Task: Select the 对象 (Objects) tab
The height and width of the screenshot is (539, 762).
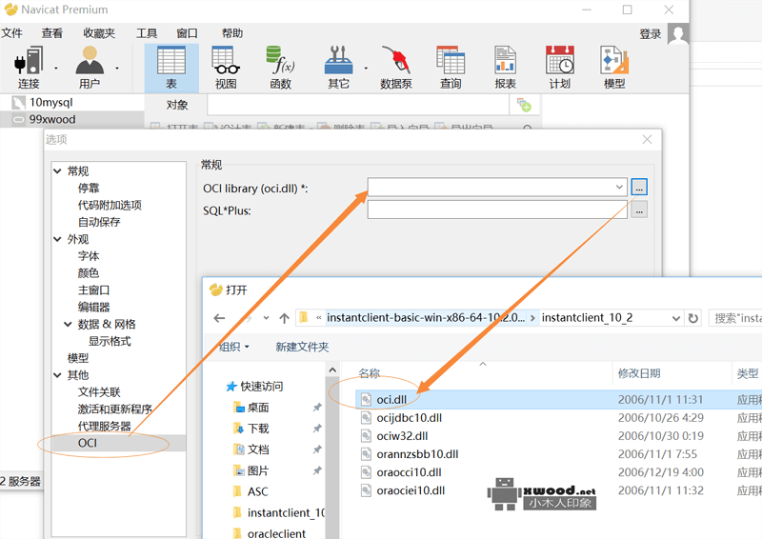Action: 176,105
